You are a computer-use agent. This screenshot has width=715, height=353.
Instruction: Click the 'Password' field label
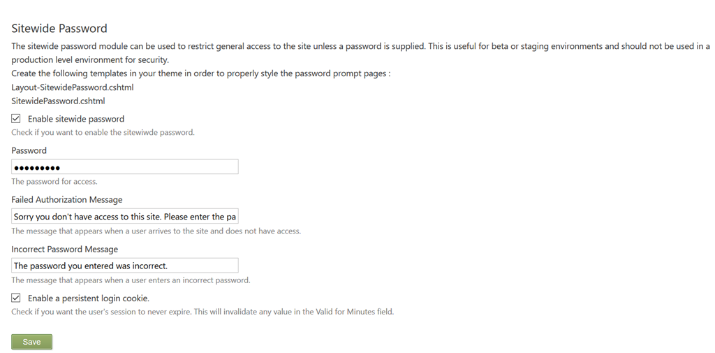pos(29,150)
